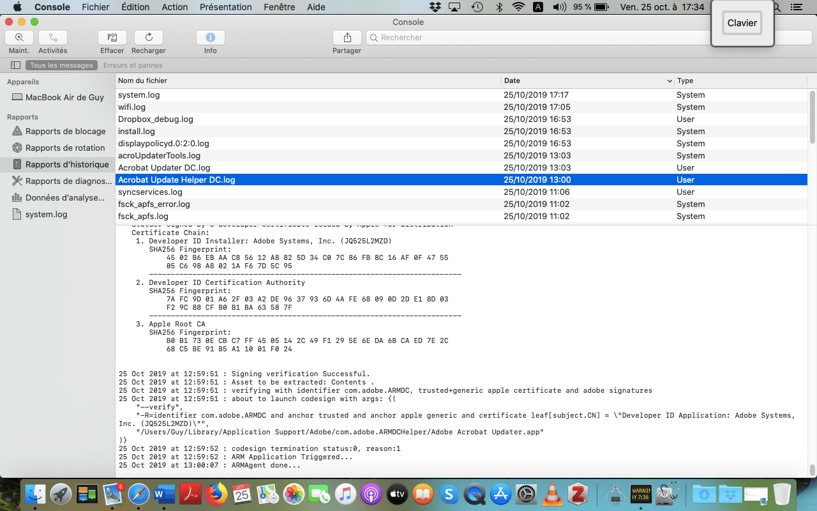Screen dimensions: 817x511
Task: Select the fsck_apfs.log row
Action: tap(461, 217)
